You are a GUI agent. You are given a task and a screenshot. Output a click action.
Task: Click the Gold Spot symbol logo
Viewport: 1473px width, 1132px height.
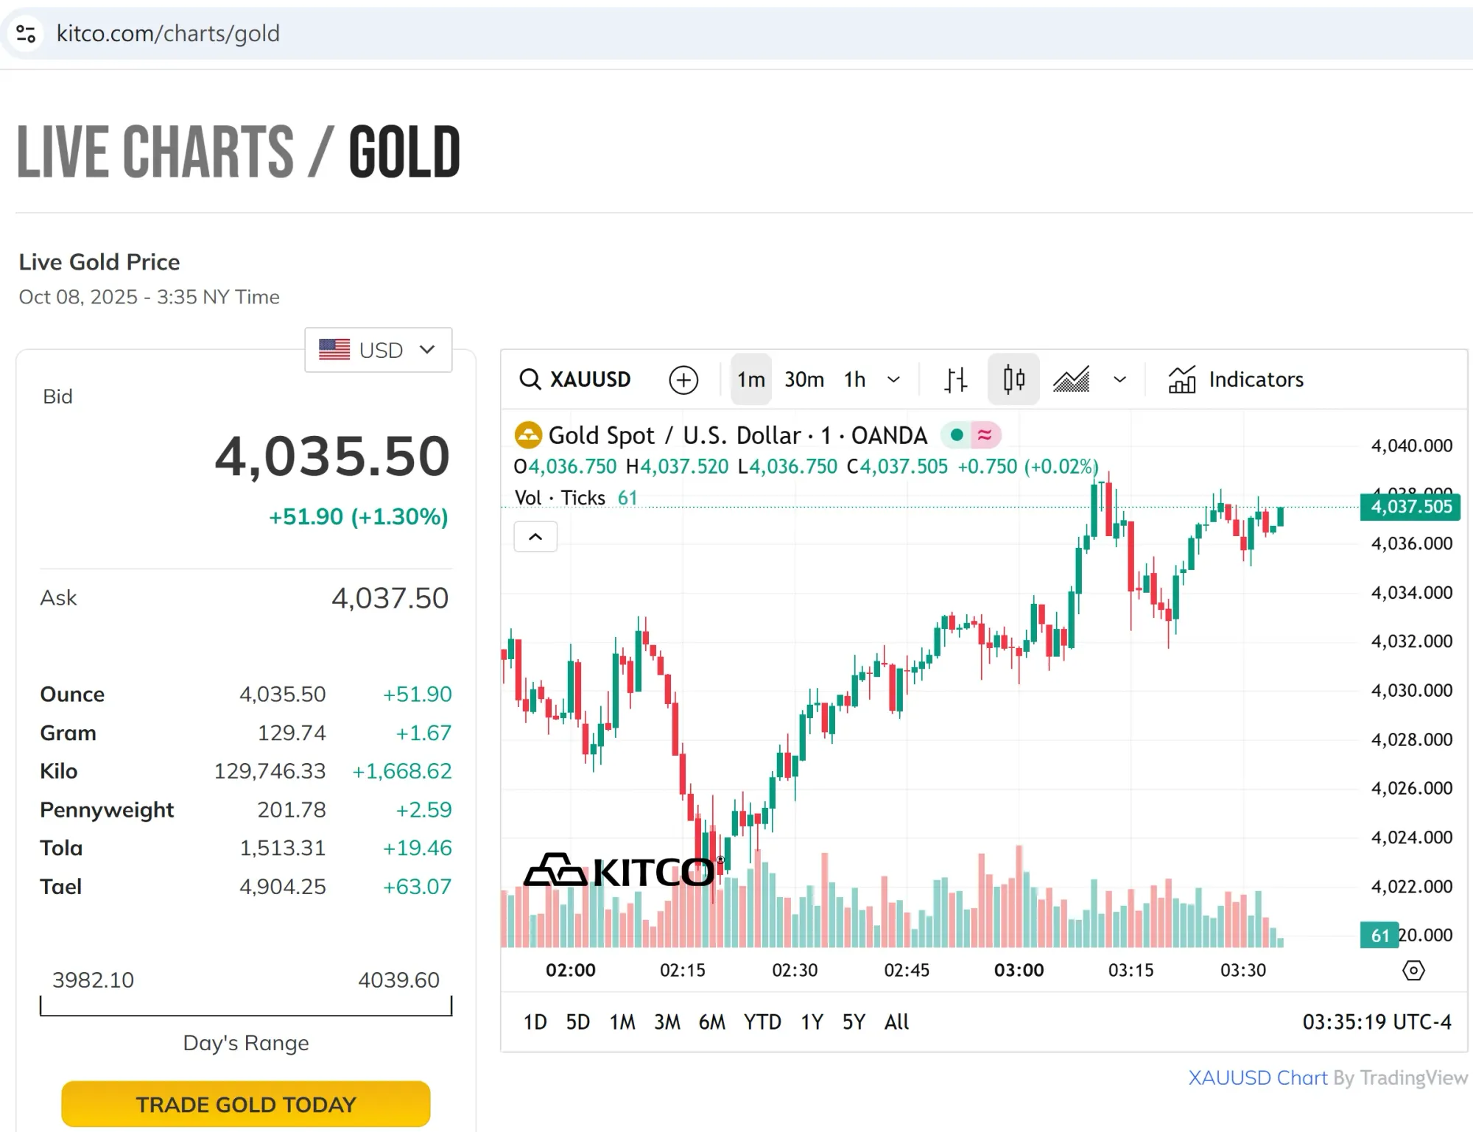coord(528,435)
